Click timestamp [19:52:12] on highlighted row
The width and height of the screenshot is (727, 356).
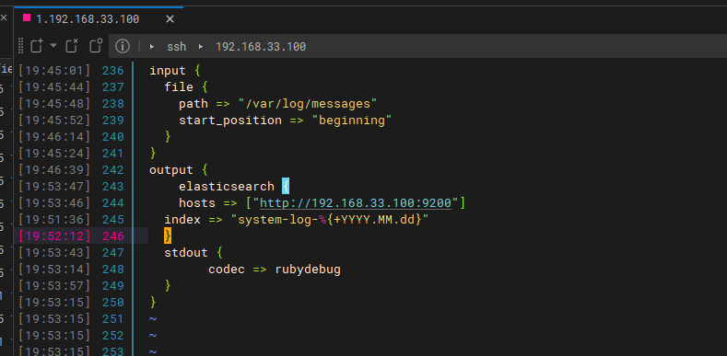click(x=53, y=236)
